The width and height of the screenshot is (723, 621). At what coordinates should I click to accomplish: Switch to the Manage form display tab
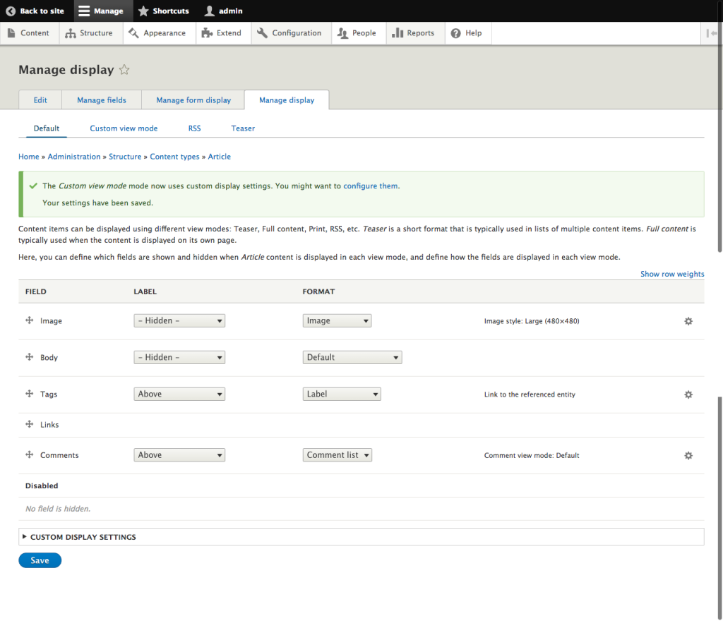click(193, 100)
